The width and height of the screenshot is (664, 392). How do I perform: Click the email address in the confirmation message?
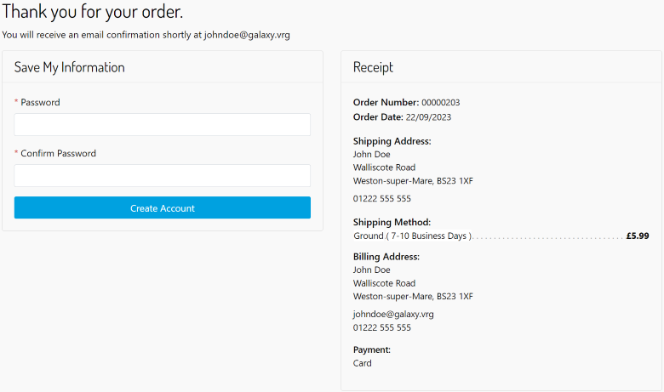coord(247,35)
